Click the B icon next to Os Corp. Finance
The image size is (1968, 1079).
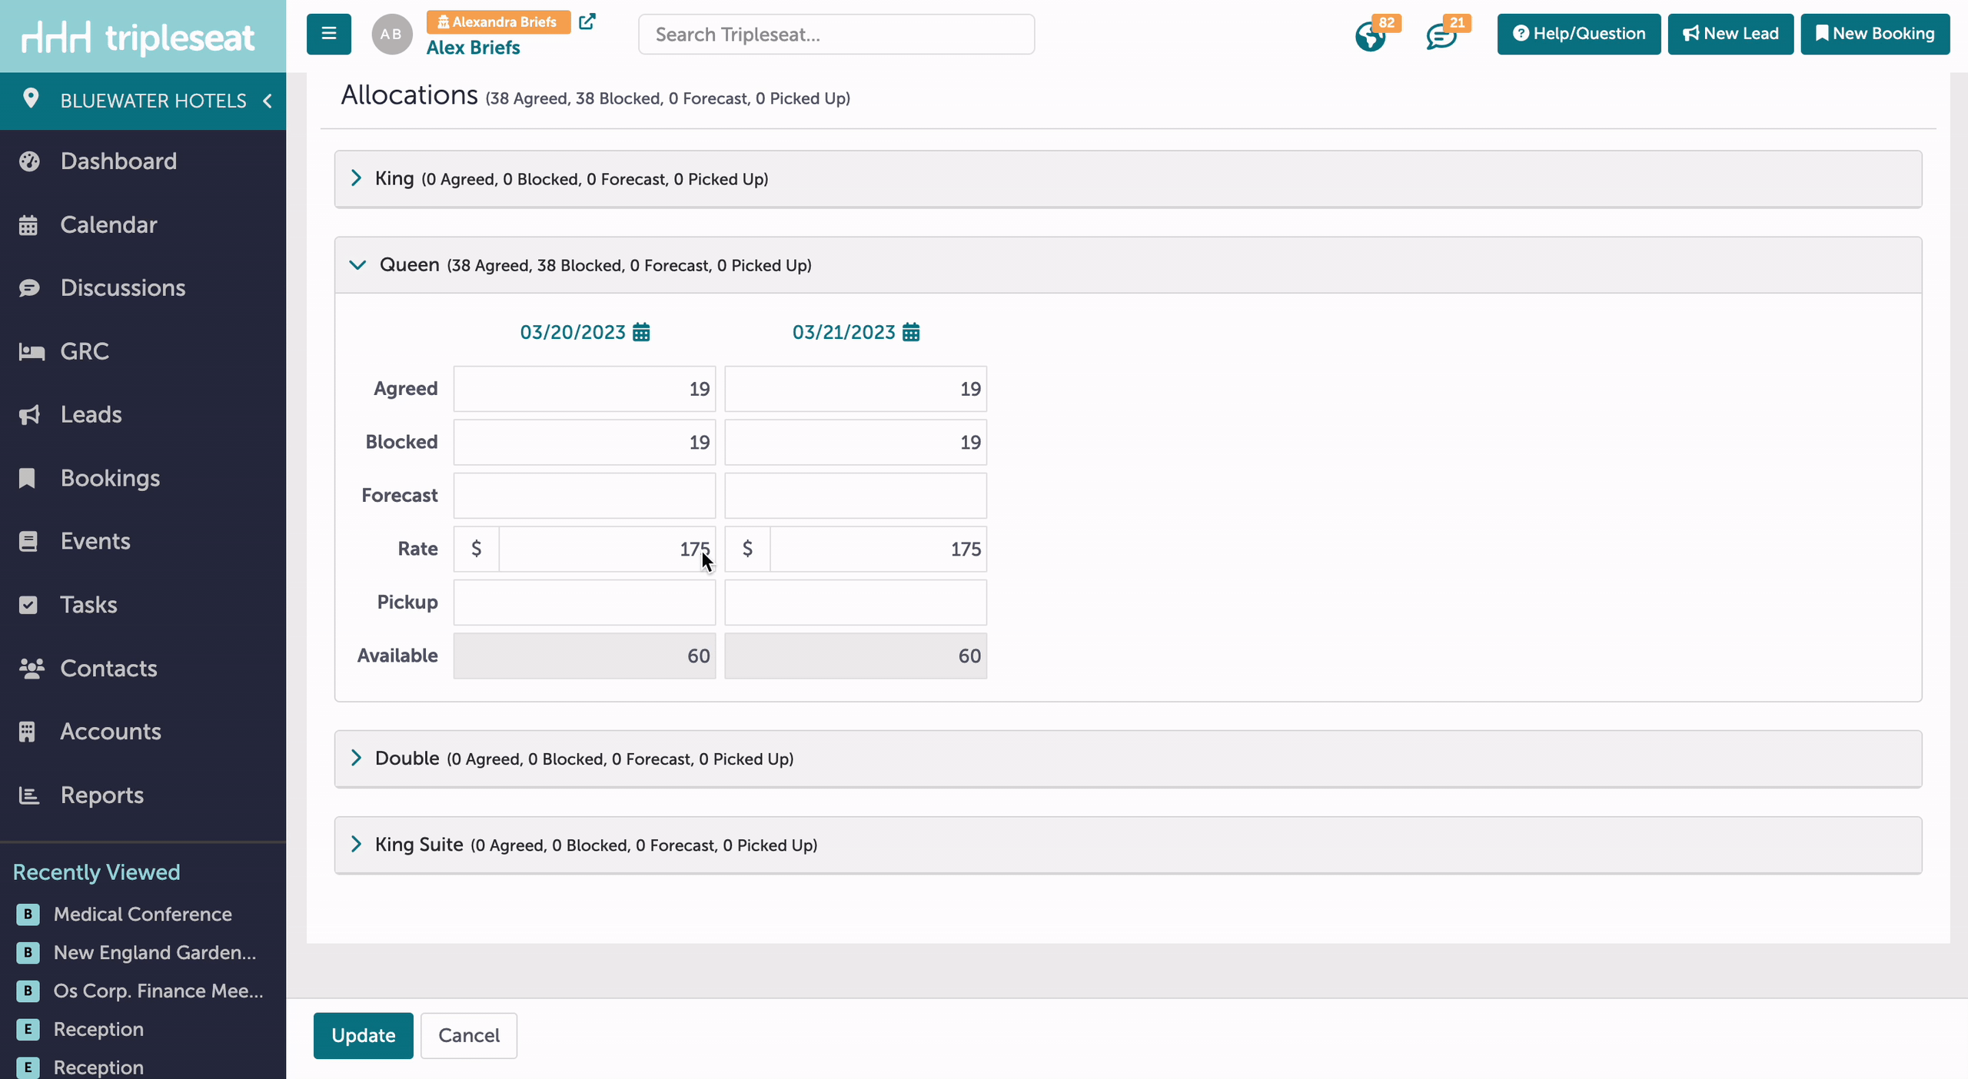click(x=28, y=991)
